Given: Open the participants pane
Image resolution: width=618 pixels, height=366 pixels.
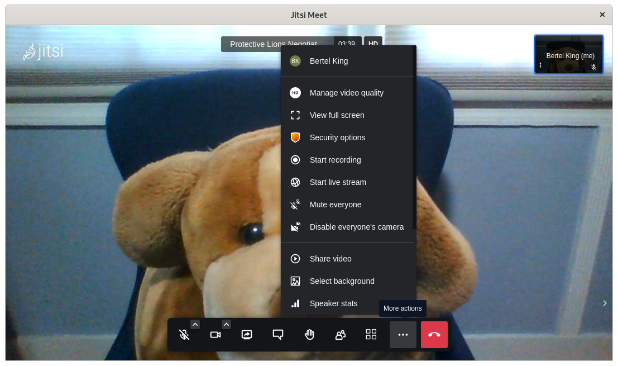Looking at the screenshot, I should click(340, 335).
